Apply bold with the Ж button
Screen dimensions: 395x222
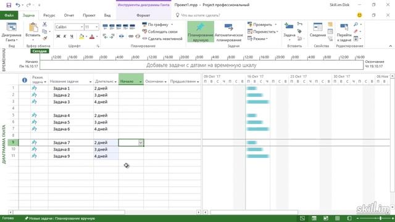pyautogui.click(x=58, y=36)
